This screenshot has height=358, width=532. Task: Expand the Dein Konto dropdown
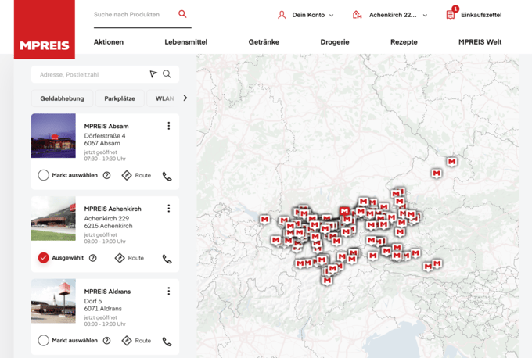[332, 16]
